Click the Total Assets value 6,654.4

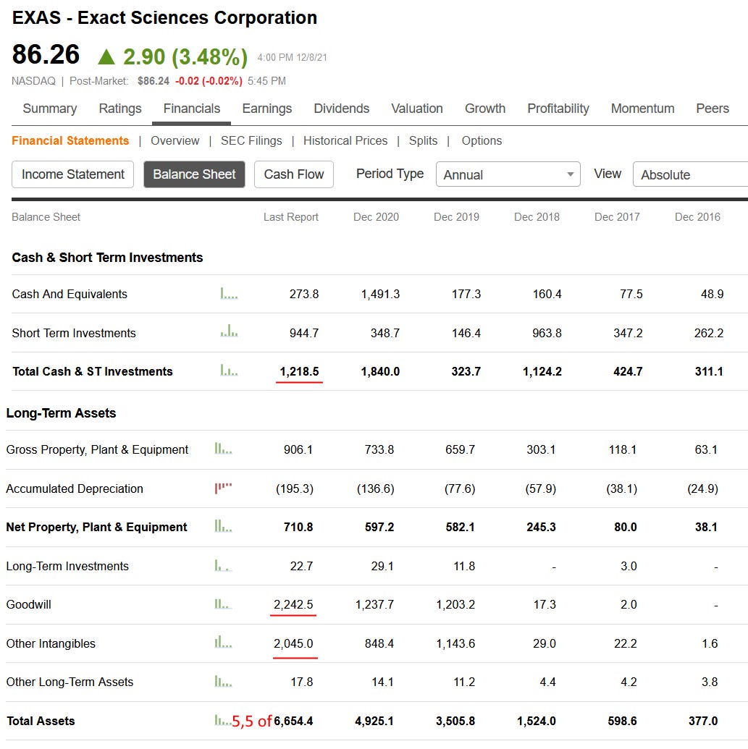coord(293,721)
